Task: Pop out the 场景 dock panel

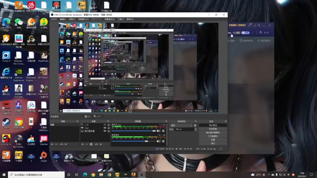Action: (x=77, y=121)
